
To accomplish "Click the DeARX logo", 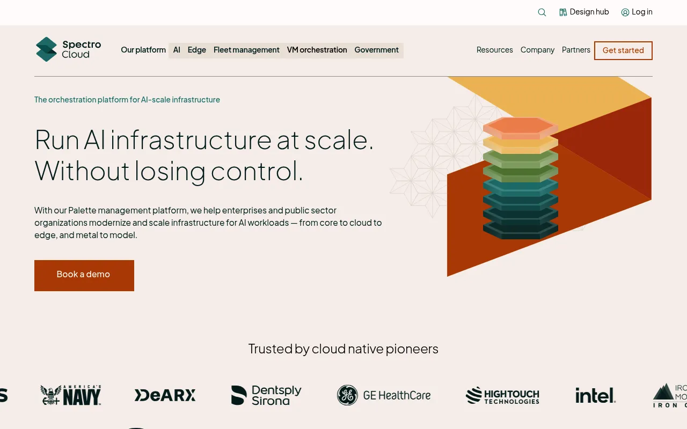I will pos(165,395).
